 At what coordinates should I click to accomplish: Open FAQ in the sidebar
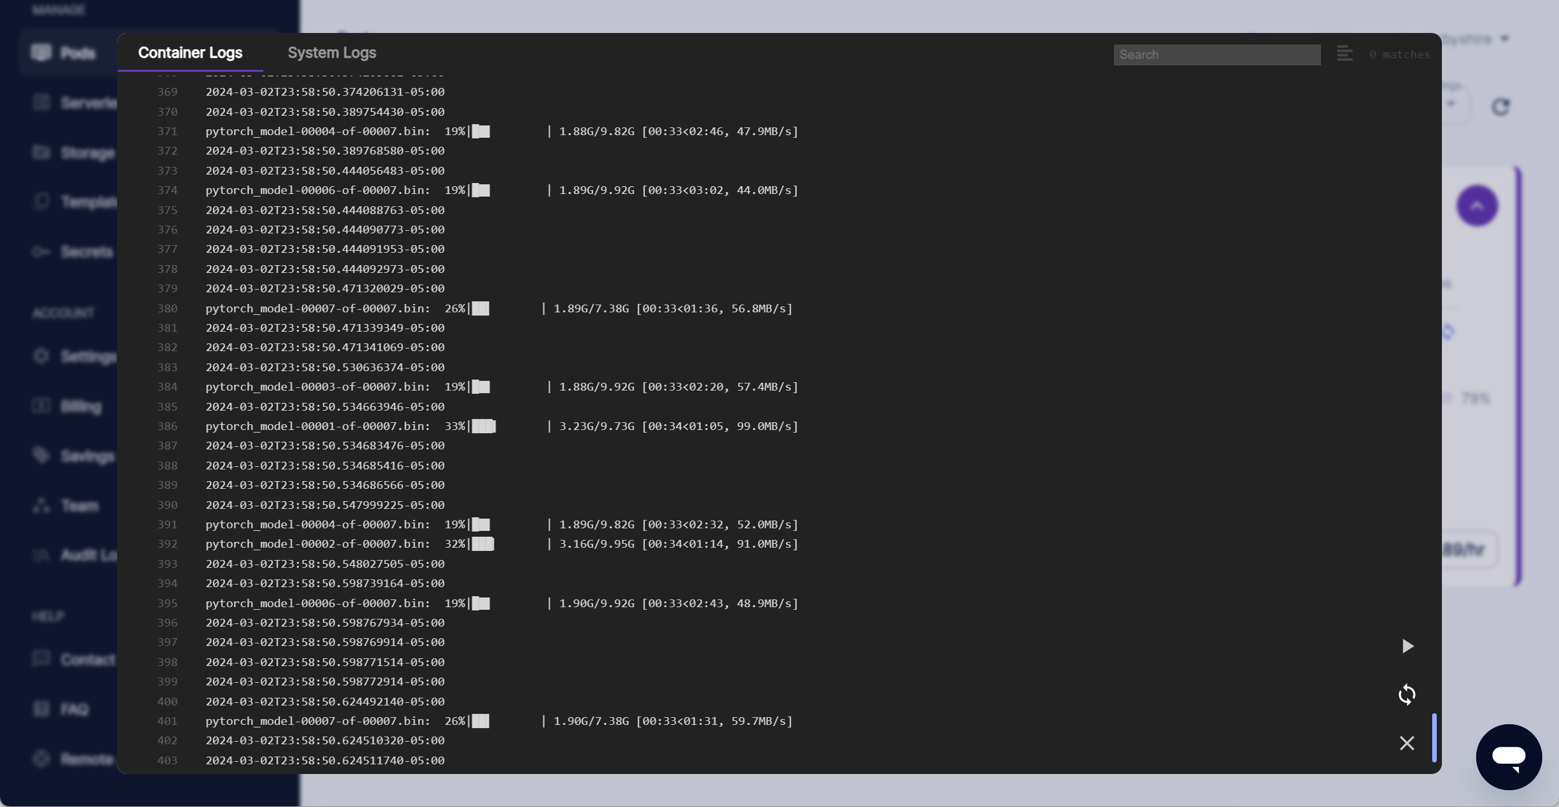coord(74,709)
